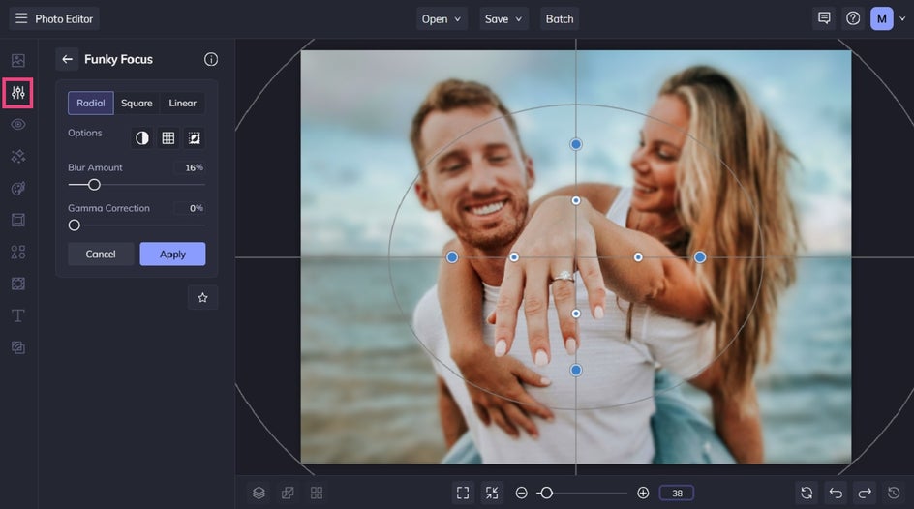The height and width of the screenshot is (509, 914).
Task: Click the rotate/refresh loop icon
Action: tap(807, 493)
